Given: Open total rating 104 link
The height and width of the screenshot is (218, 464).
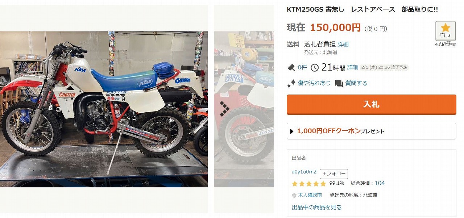Looking at the screenshot, I should [x=380, y=183].
